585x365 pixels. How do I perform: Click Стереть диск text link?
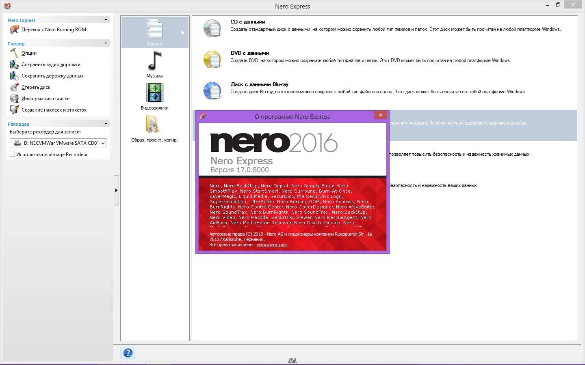pos(36,87)
